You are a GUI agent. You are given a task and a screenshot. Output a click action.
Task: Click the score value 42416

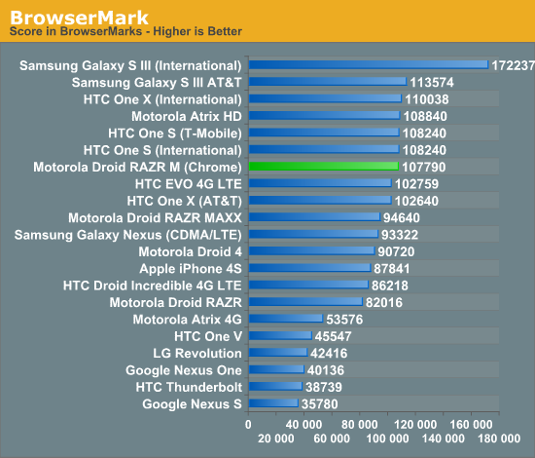329,353
